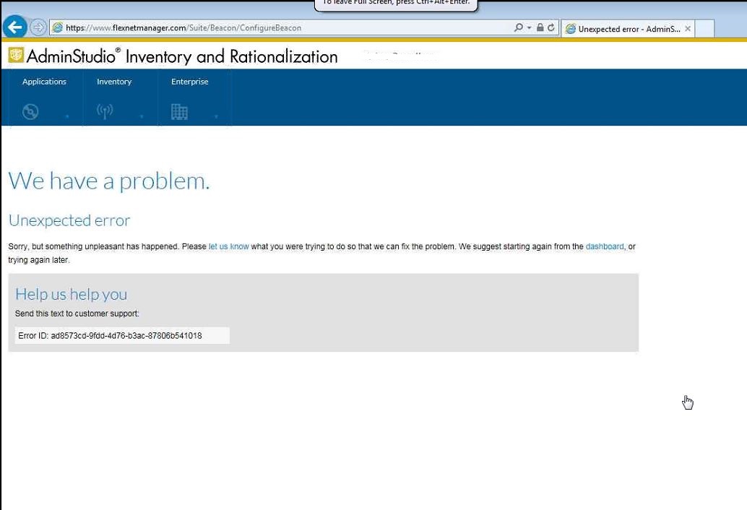Click 'Send this text to customer support:' text
The height and width of the screenshot is (510, 747).
pos(77,314)
